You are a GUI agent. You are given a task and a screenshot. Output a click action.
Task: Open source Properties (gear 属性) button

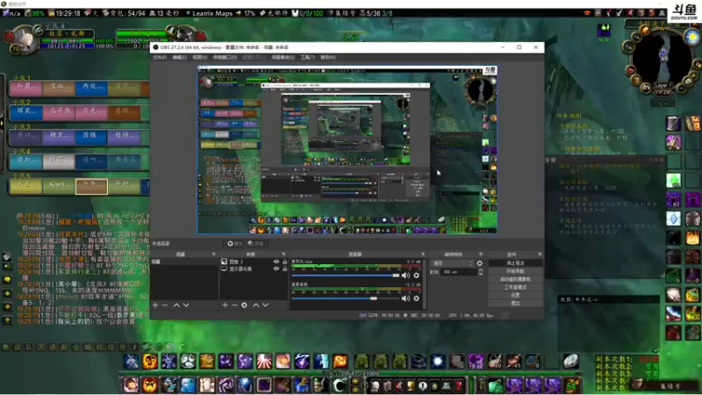pos(234,244)
